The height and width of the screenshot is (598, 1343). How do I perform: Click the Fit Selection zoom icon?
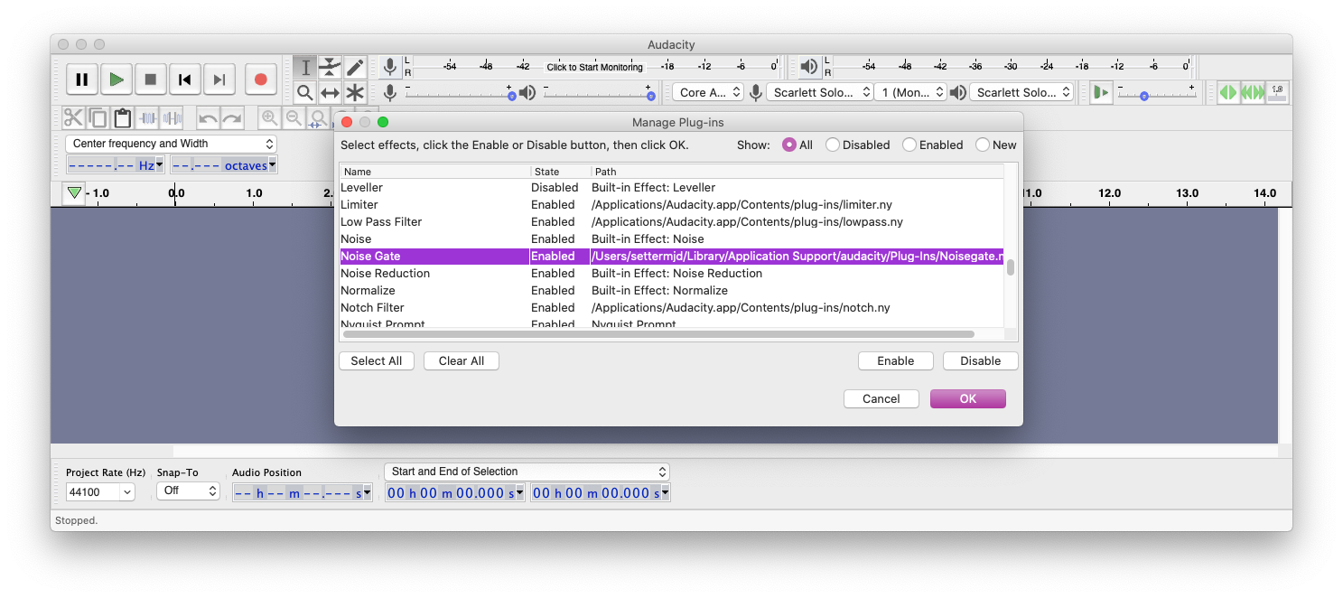click(x=317, y=117)
